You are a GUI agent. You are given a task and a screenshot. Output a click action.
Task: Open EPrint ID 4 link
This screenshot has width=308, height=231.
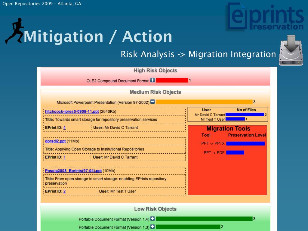(x=64, y=128)
